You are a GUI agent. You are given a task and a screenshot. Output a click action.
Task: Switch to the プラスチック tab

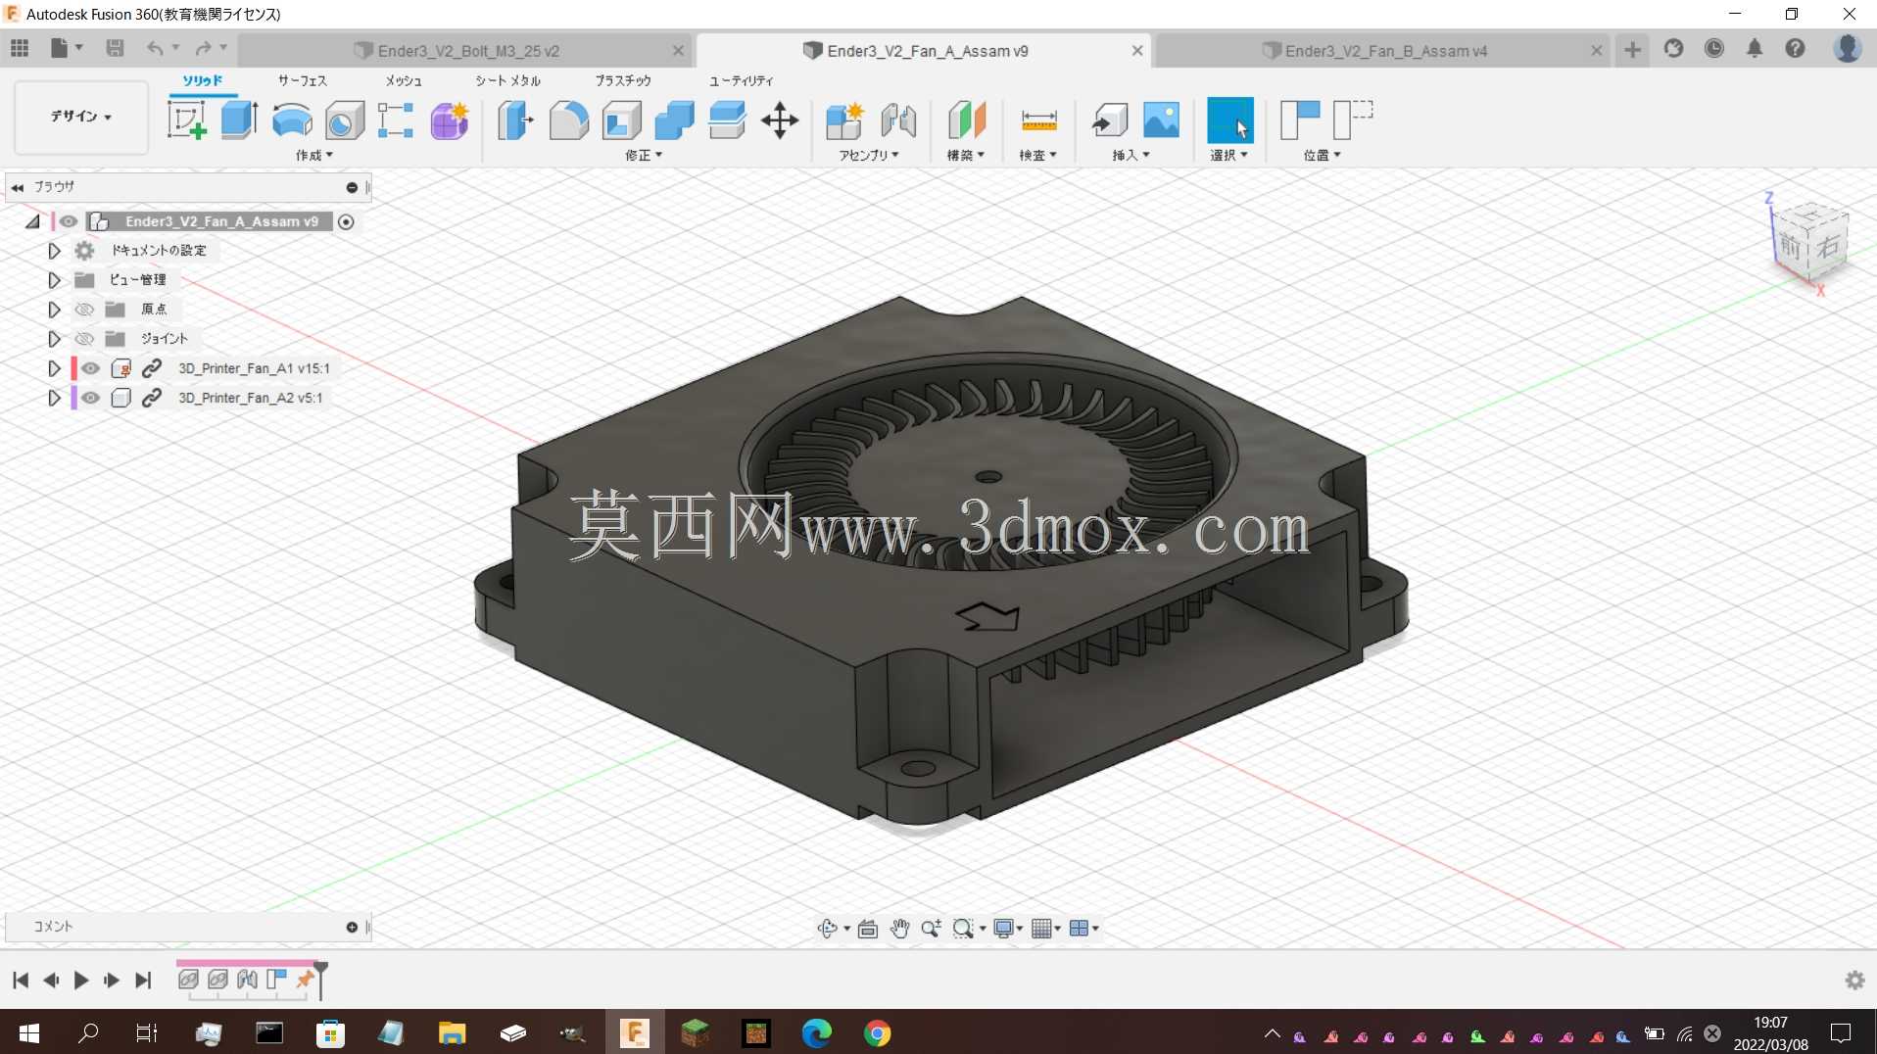pos(623,80)
